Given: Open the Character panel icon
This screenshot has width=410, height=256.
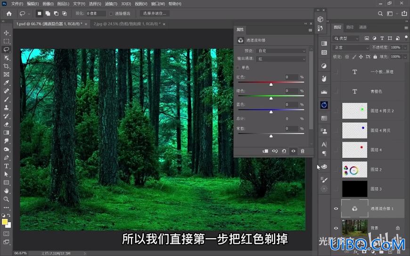Looking at the screenshot, I should 324,144.
